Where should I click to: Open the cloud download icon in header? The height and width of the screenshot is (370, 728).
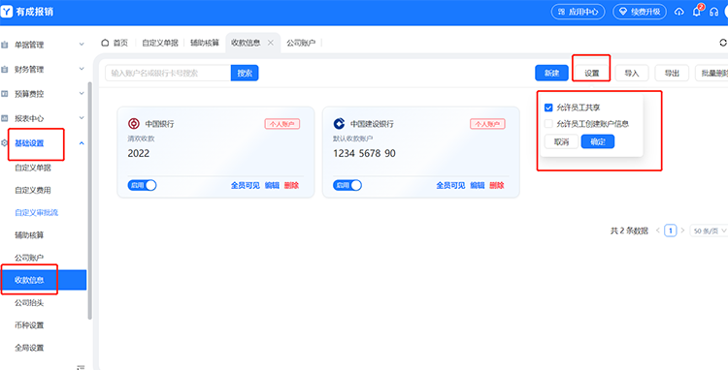(679, 12)
